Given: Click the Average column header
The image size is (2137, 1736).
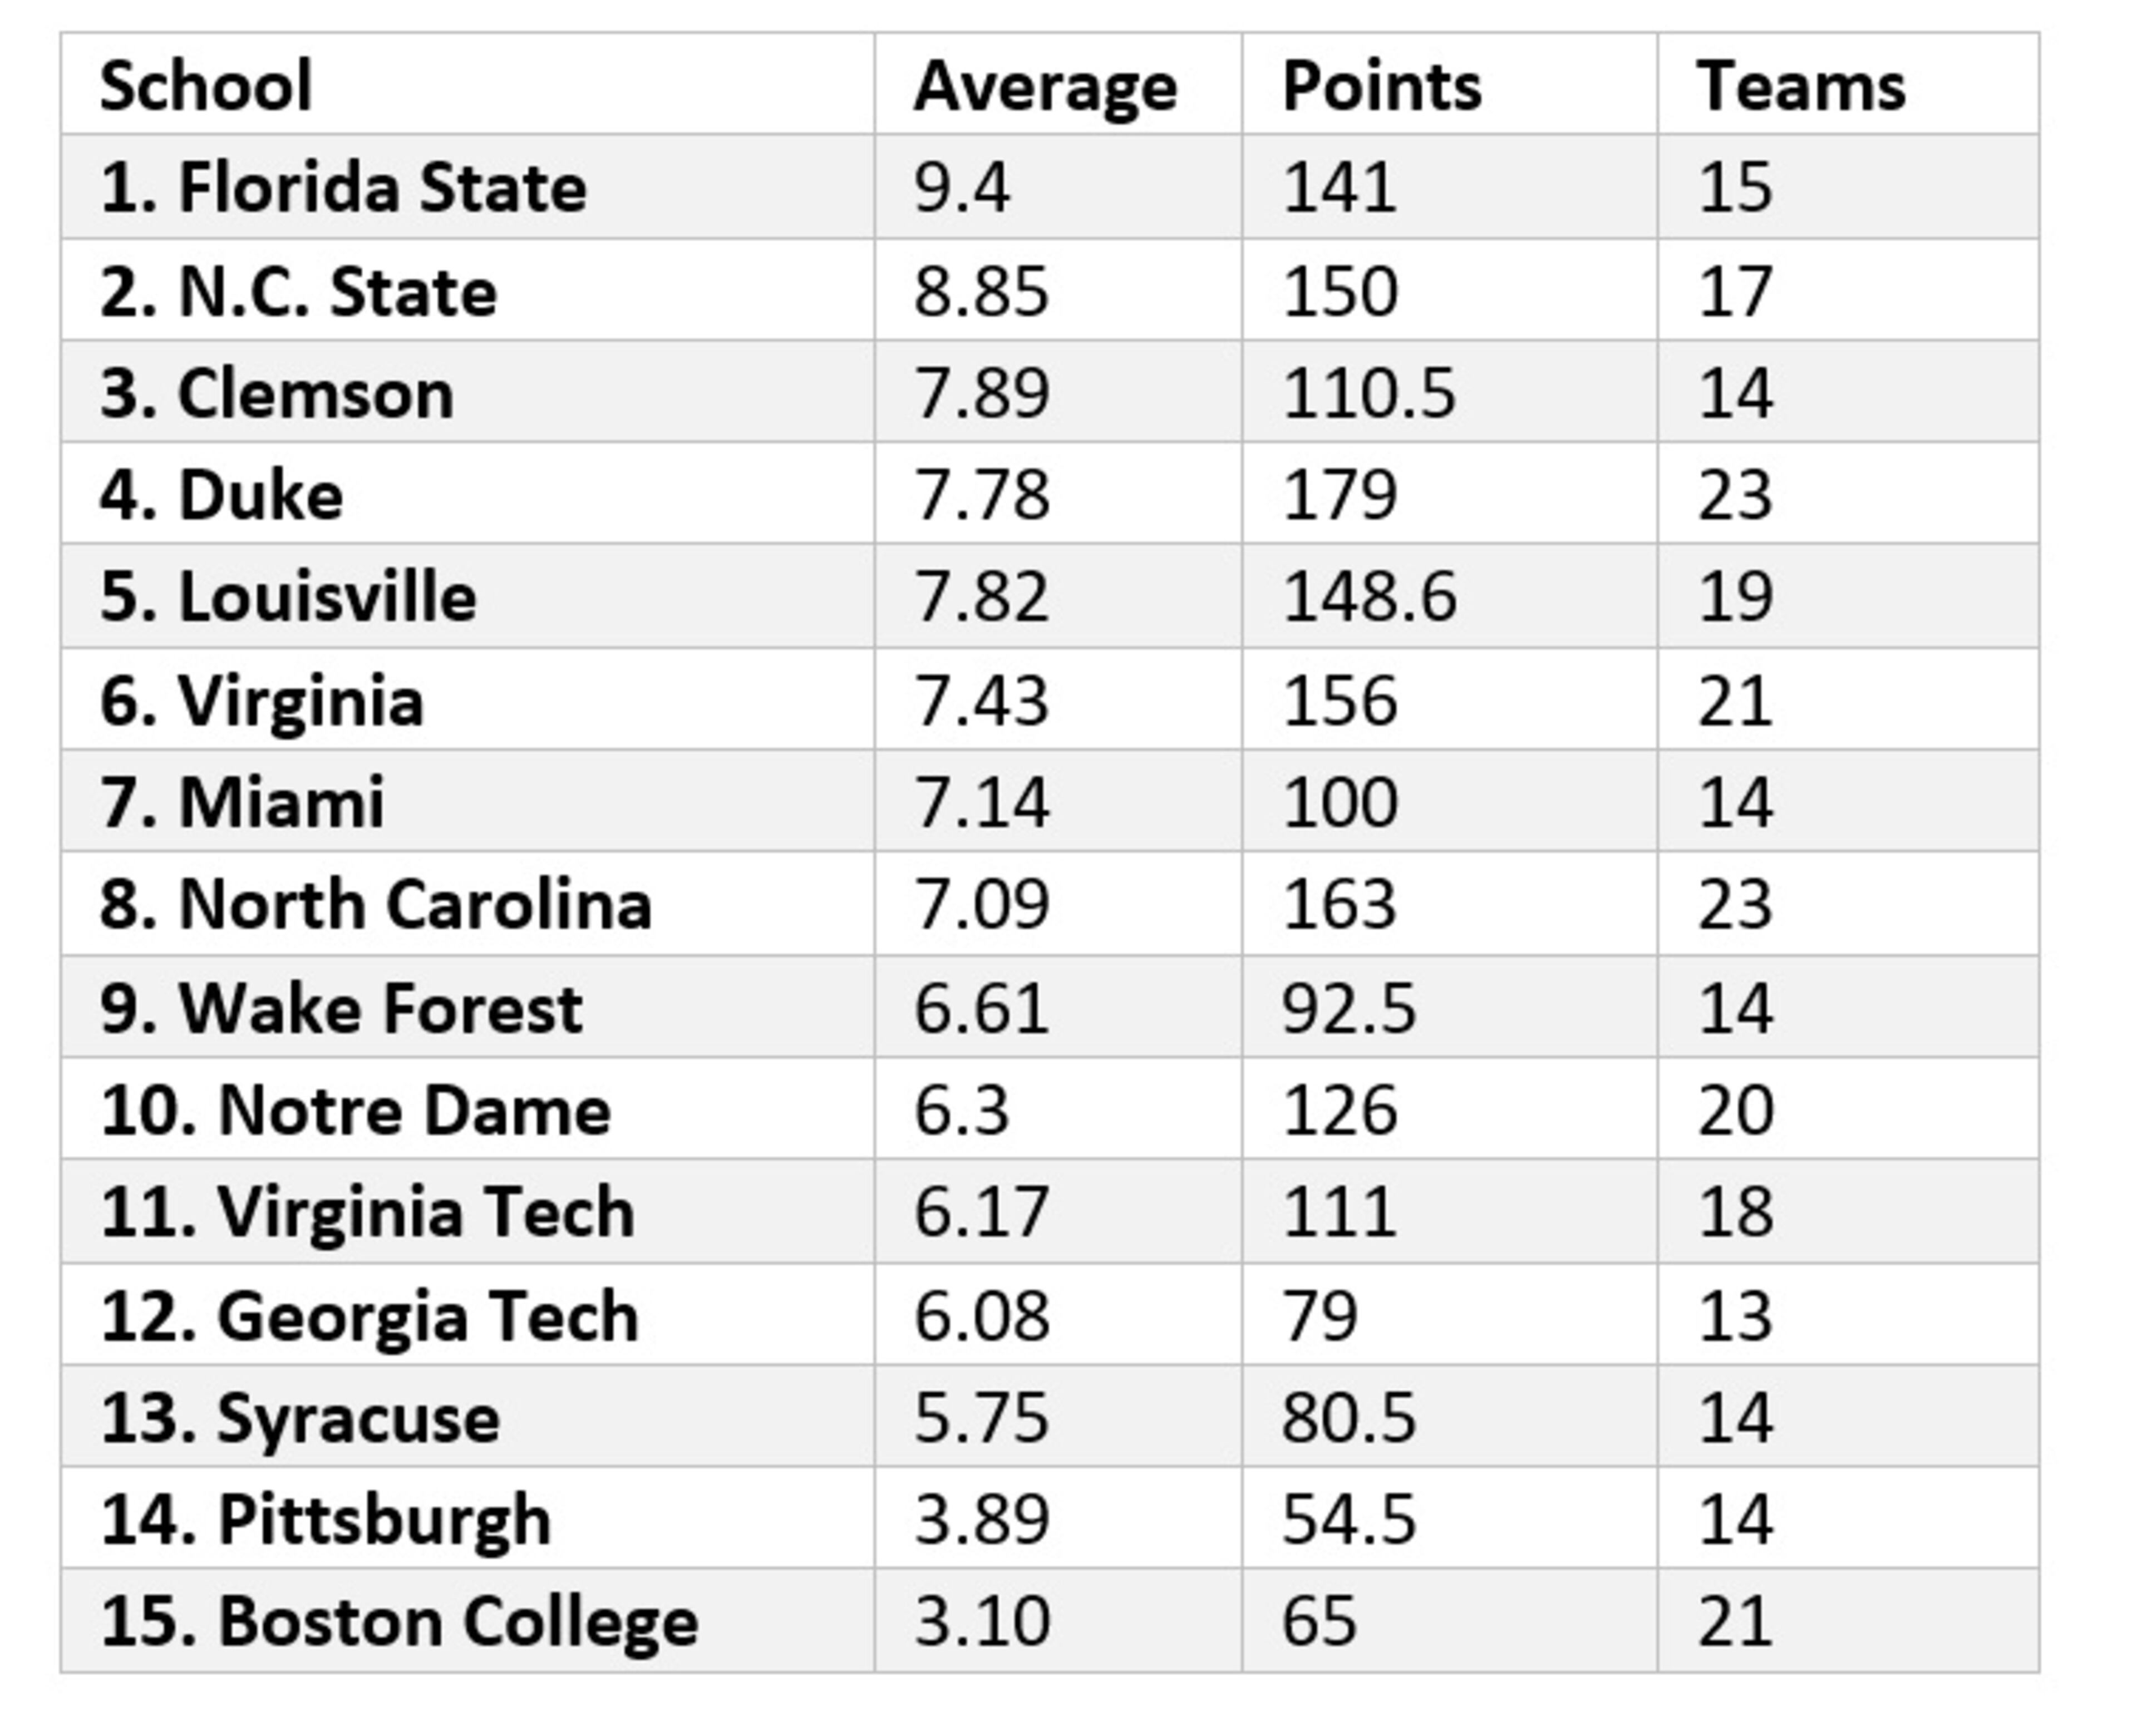Looking at the screenshot, I should (1045, 88).
